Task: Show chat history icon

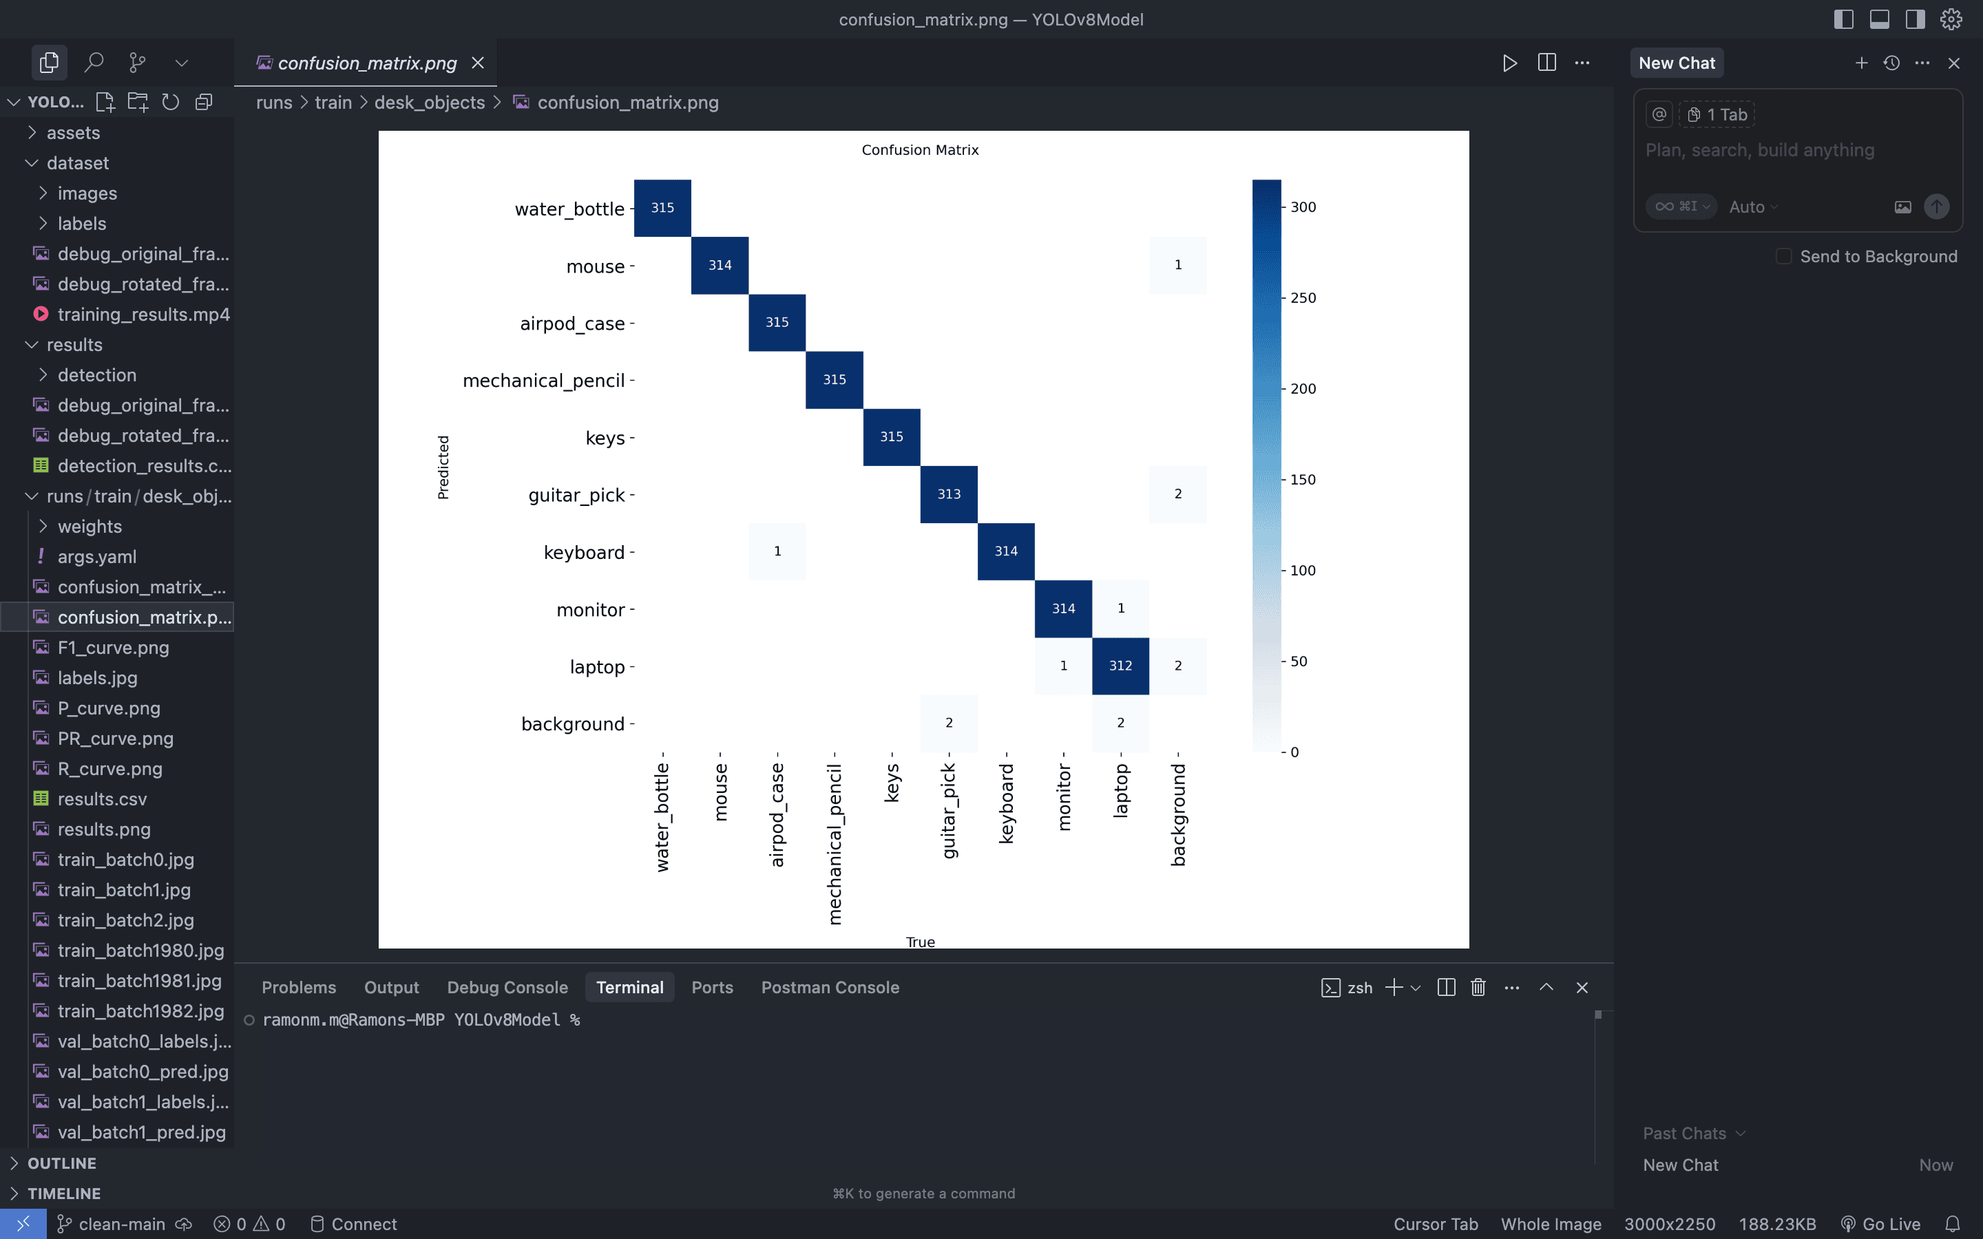Action: tap(1891, 63)
